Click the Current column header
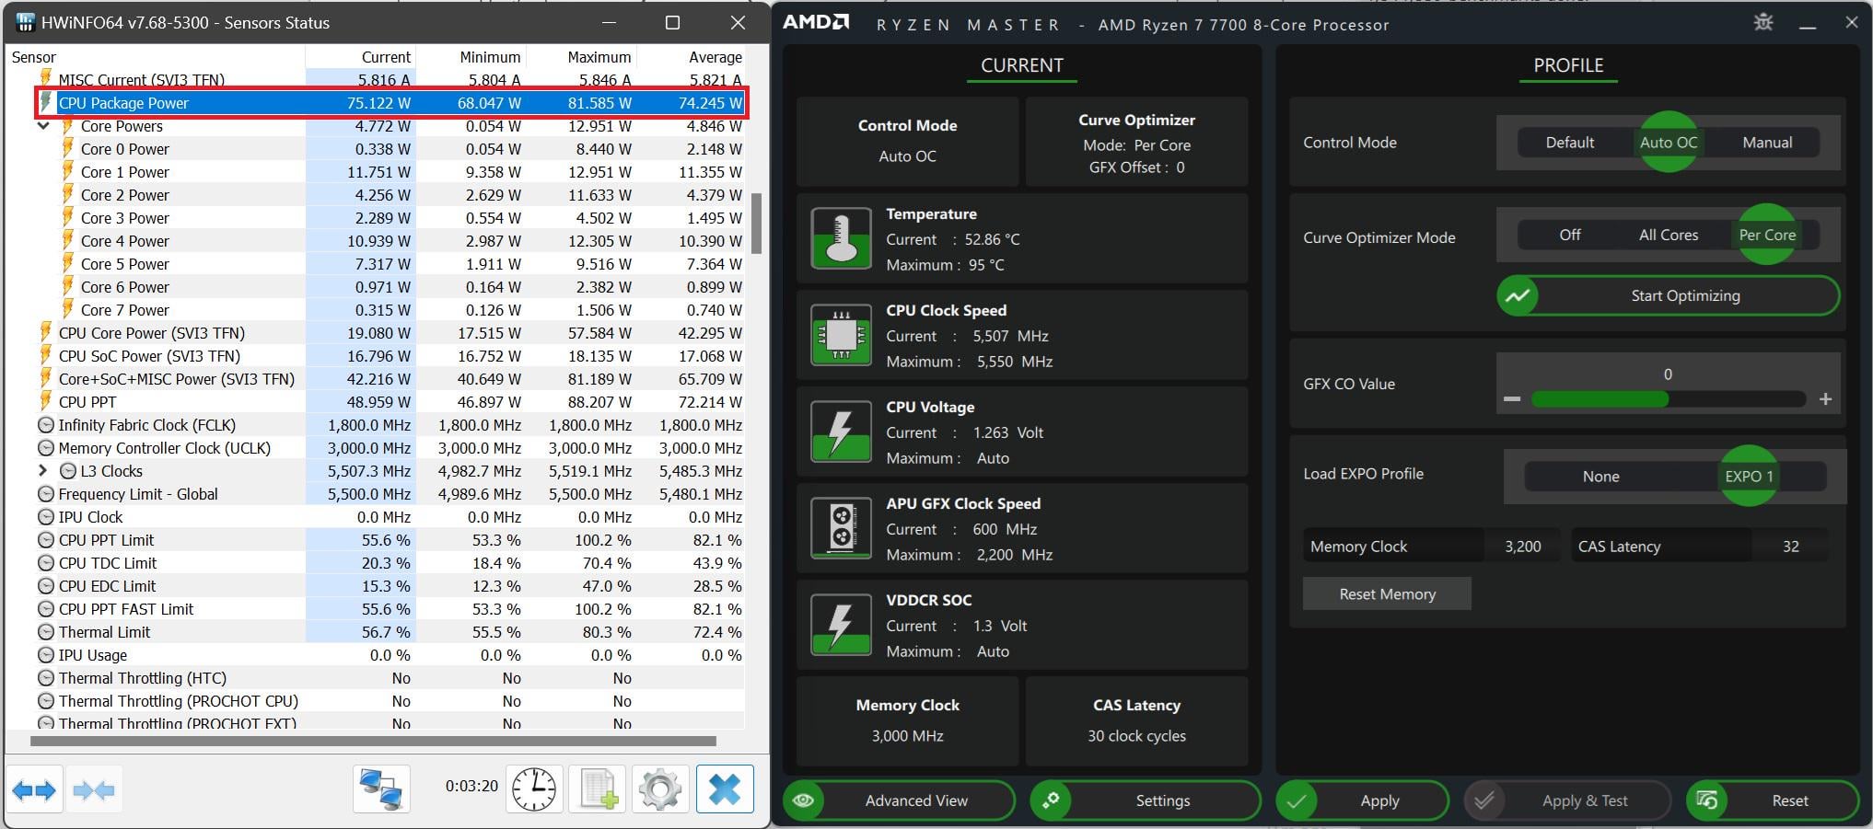Viewport: 1873px width, 829px height. click(361, 57)
